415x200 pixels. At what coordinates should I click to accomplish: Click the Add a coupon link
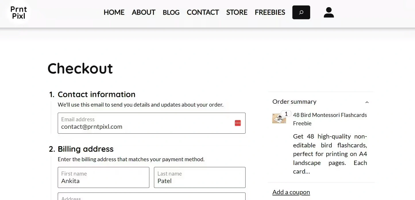coord(291,192)
